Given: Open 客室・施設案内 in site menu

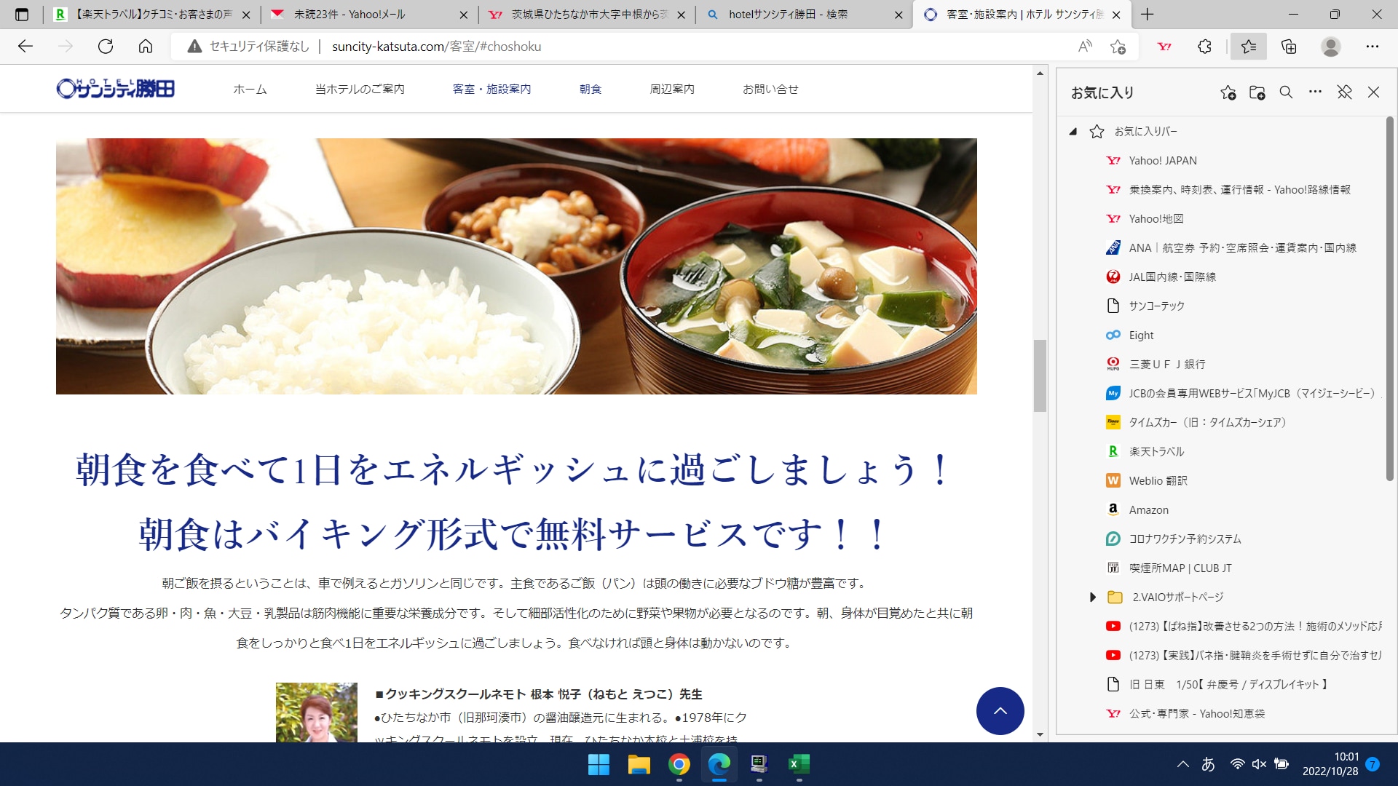Looking at the screenshot, I should coord(491,89).
